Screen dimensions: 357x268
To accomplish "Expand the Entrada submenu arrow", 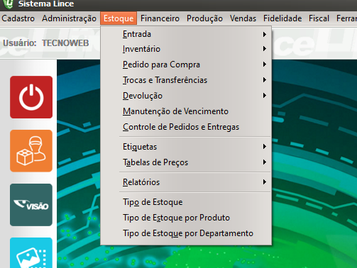I will (x=265, y=34).
